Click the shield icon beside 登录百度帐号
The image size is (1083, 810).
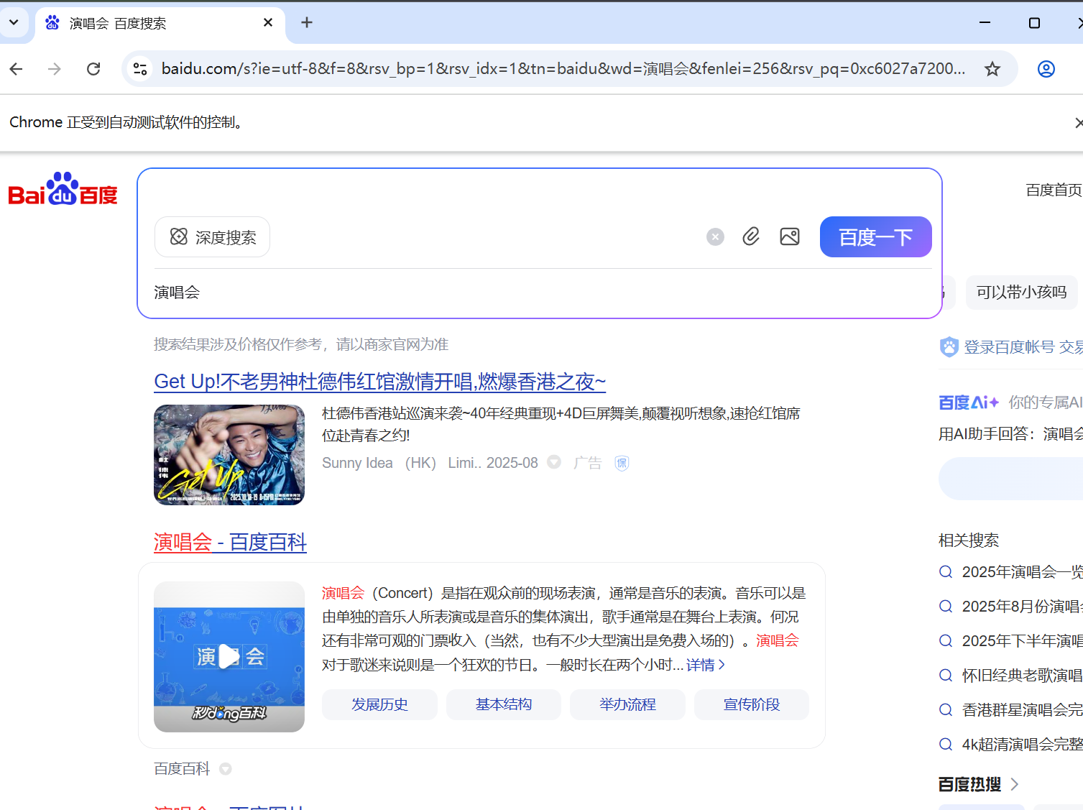pyautogui.click(x=949, y=347)
